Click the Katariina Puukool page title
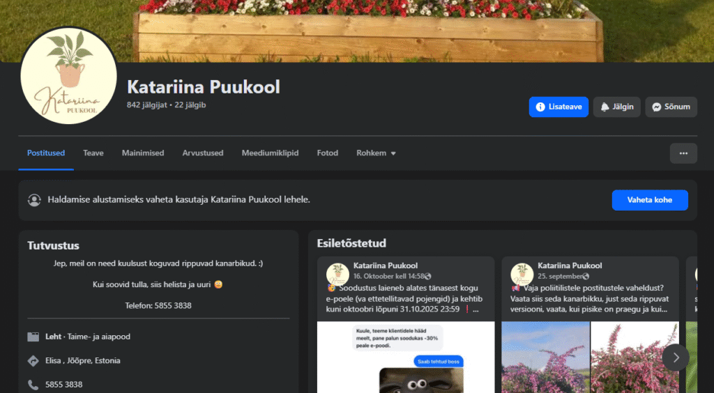 click(203, 87)
